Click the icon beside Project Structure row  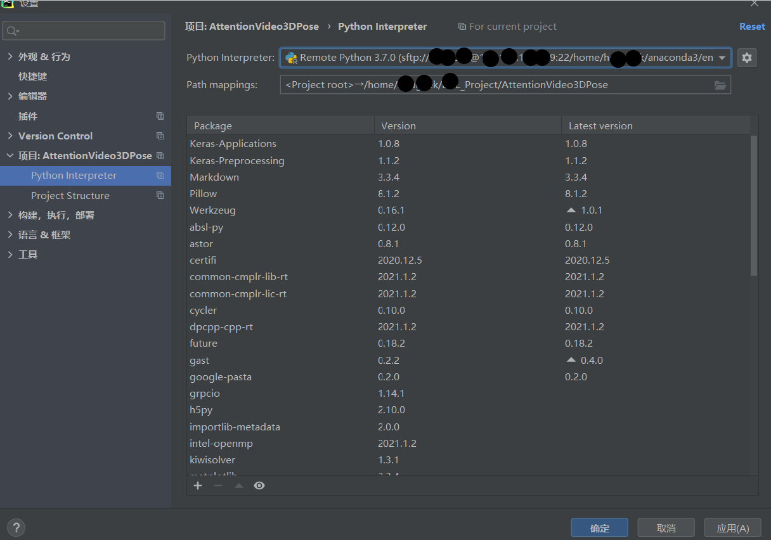click(x=160, y=195)
